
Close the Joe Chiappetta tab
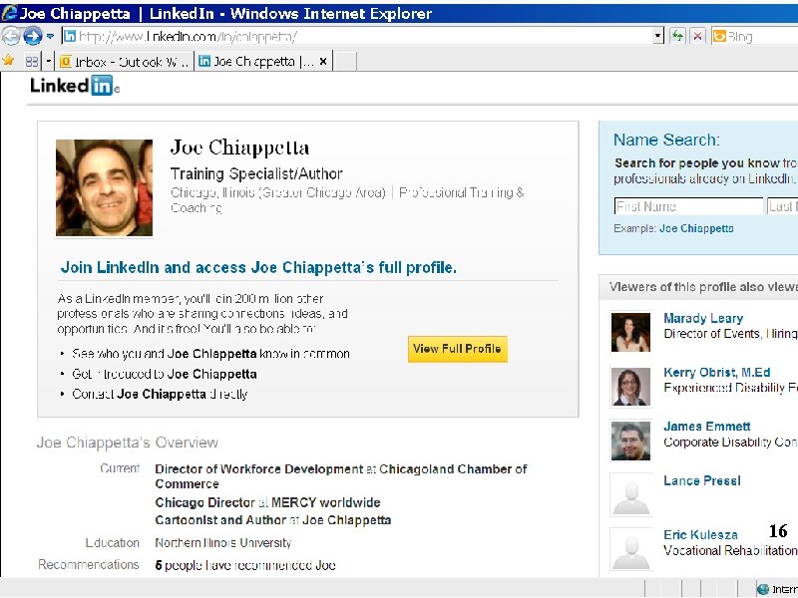click(x=322, y=62)
